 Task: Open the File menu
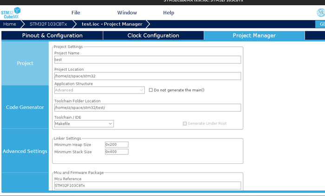click(x=76, y=13)
